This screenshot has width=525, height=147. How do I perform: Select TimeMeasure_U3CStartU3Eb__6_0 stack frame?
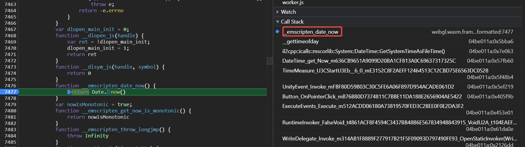[x=385, y=71]
